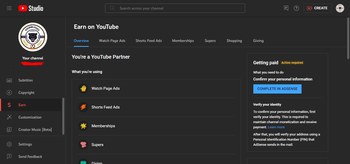Click the account avatar in top bar
This screenshot has height=164, width=350.
point(340,8)
